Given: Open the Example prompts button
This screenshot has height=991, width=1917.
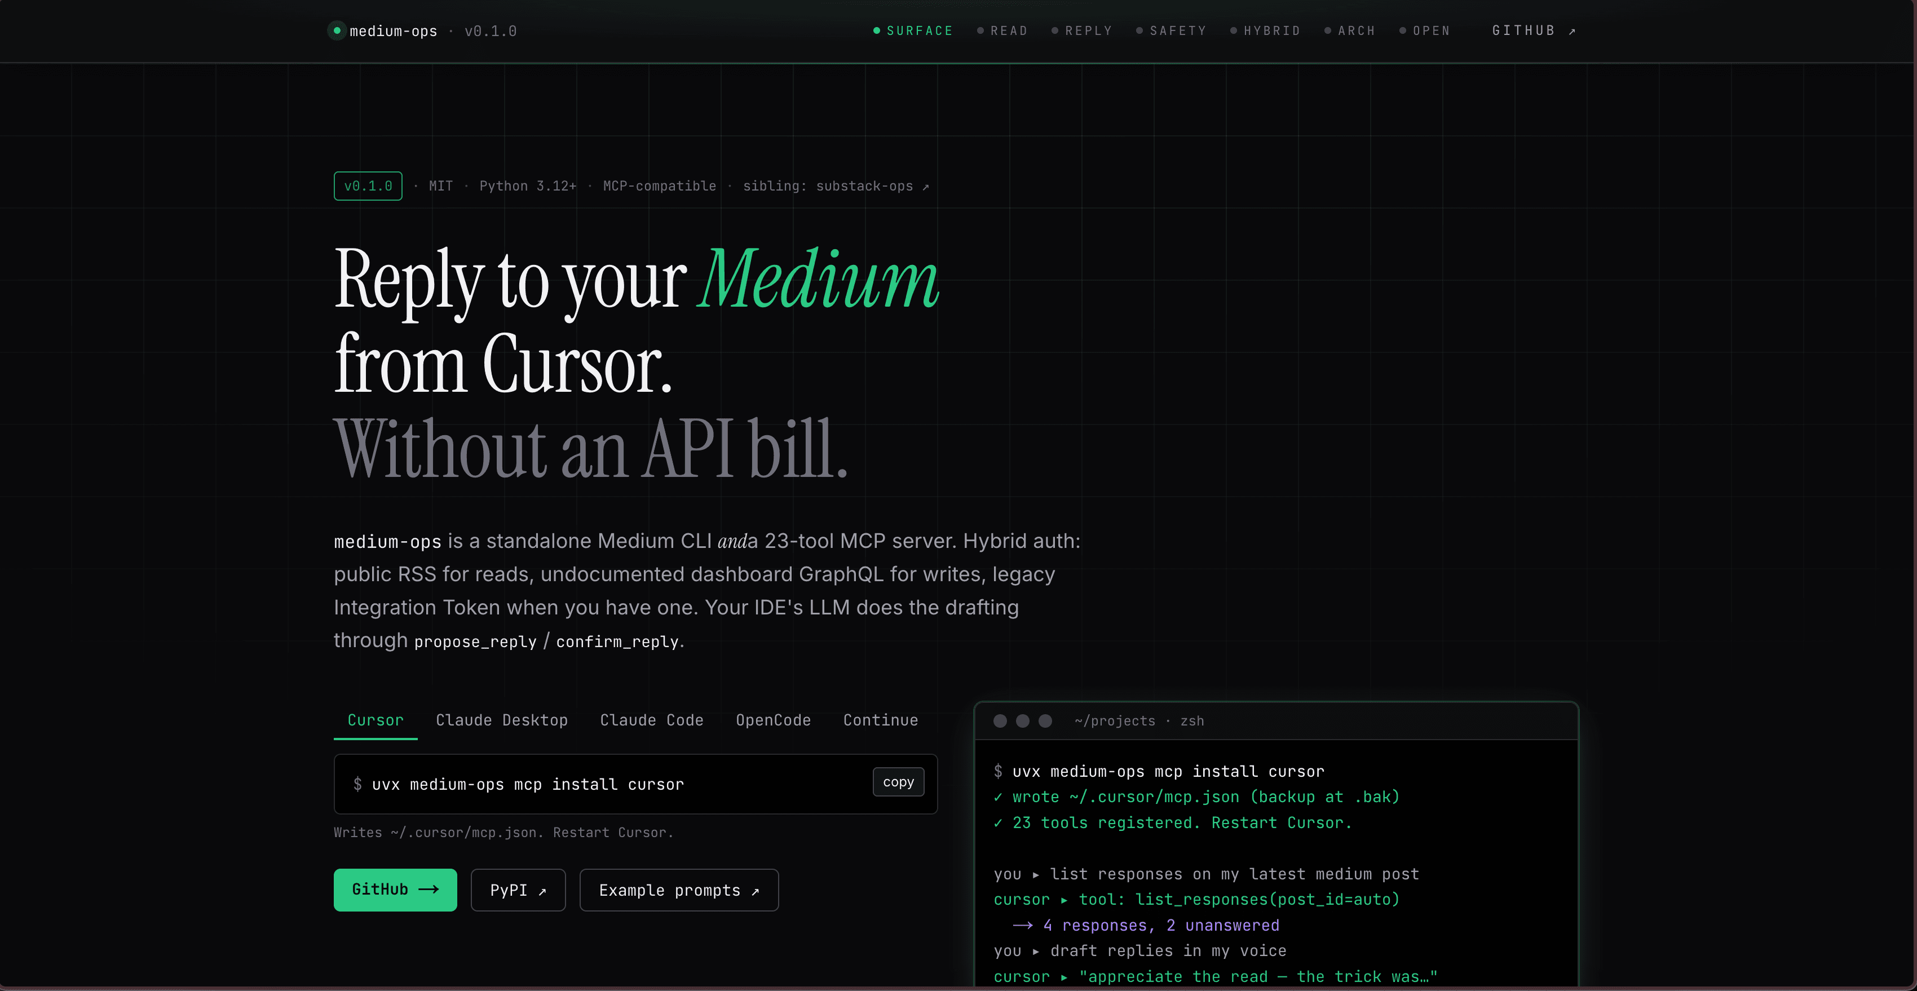Looking at the screenshot, I should coord(679,890).
